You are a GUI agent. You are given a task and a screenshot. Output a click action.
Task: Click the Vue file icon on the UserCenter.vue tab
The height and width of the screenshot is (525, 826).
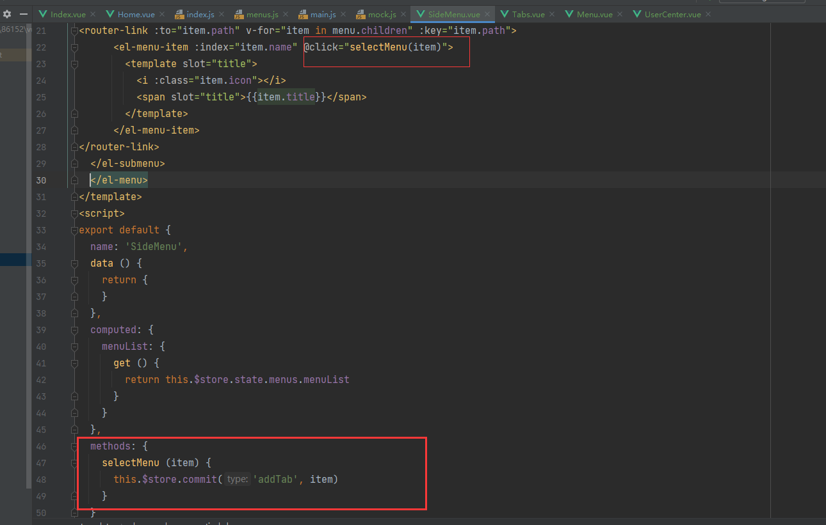(637, 14)
